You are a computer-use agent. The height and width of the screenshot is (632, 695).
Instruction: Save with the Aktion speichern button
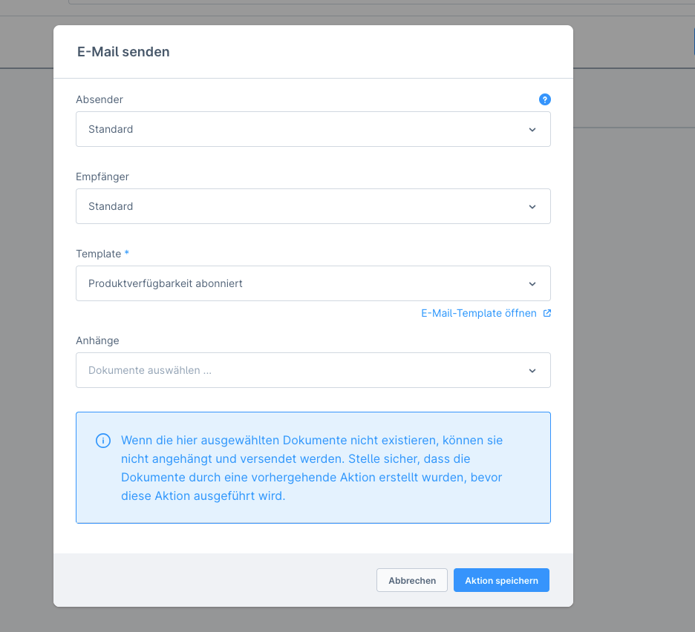coord(501,580)
